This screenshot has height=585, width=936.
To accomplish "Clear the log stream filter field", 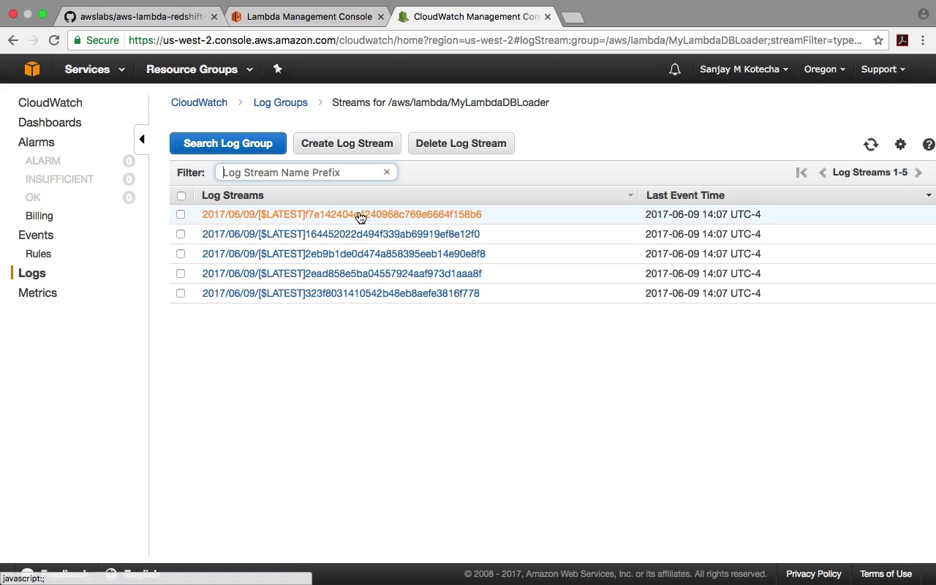I will tap(387, 172).
